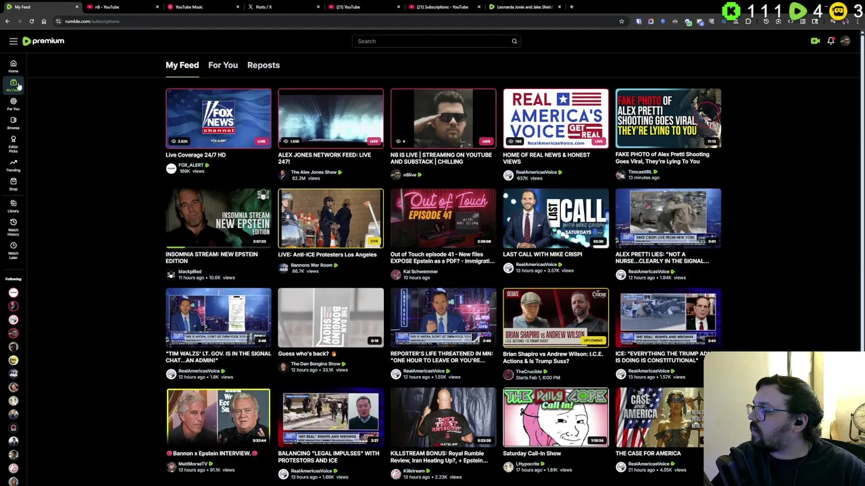The image size is (865, 486).
Task: Click the search magnifier icon
Action: [514, 41]
